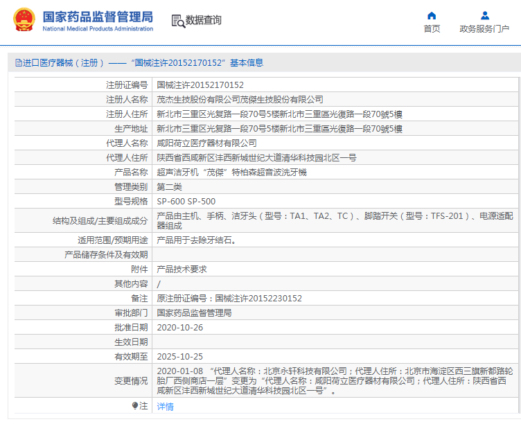Open the 政务服务门户 user icon

click(x=485, y=16)
